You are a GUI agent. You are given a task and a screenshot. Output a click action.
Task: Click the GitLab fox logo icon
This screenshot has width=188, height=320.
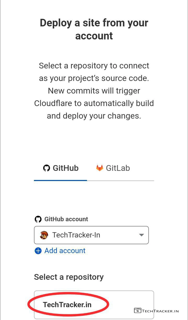coord(99,168)
